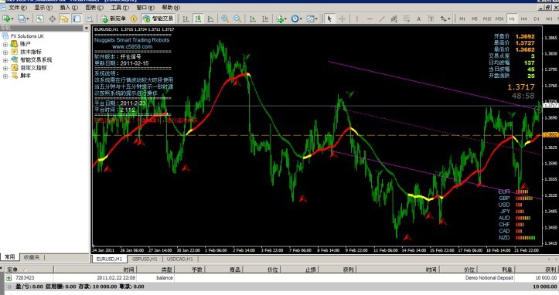Switch timeframe to M1
Image resolution: width=559 pixels, height=295 pixels.
click(462, 19)
